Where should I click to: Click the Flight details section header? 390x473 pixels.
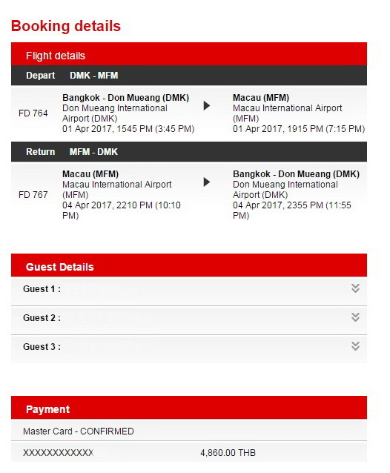tap(189, 54)
